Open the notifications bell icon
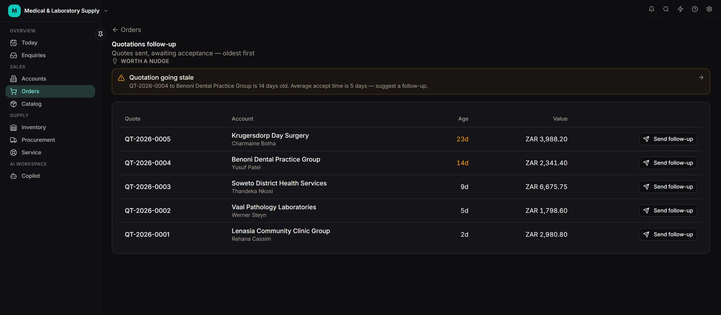This screenshot has height=315, width=721. tap(651, 9)
